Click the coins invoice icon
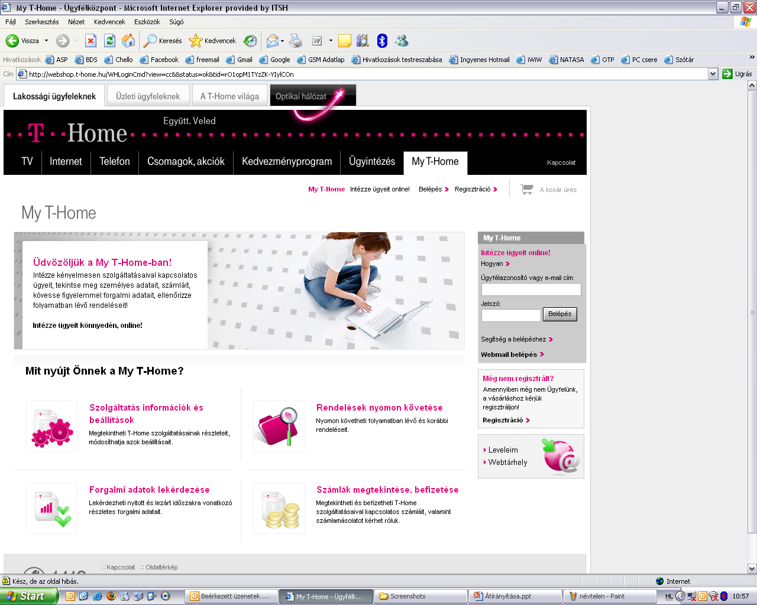Screen dimensions: 757x605 click(279, 509)
